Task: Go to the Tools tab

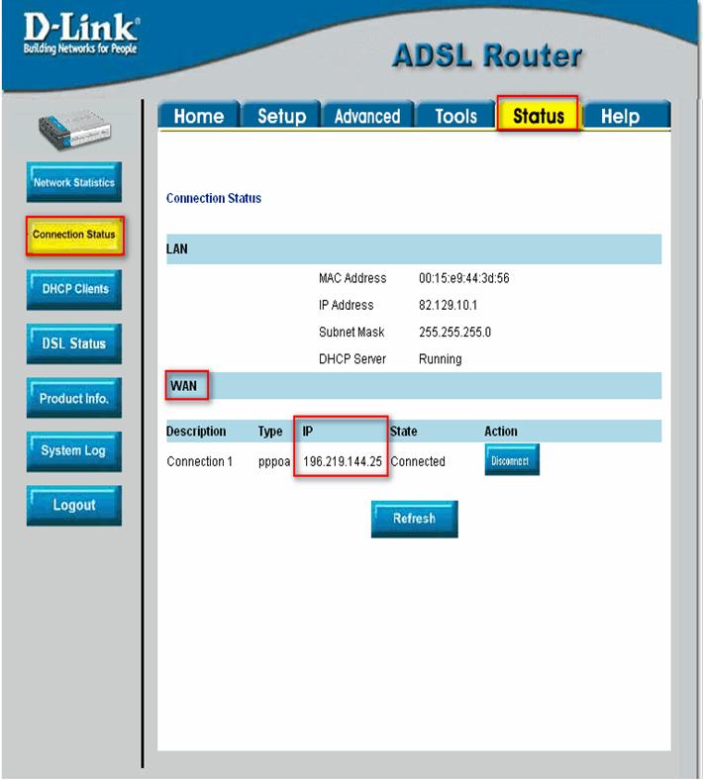Action: (455, 116)
